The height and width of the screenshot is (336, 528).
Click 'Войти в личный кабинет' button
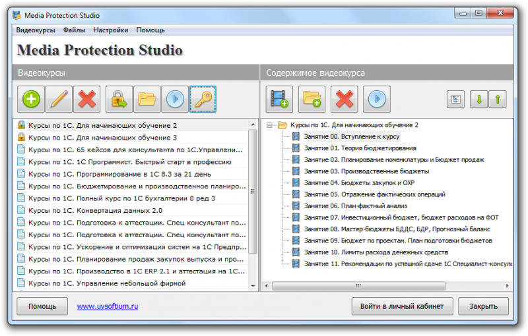click(402, 306)
